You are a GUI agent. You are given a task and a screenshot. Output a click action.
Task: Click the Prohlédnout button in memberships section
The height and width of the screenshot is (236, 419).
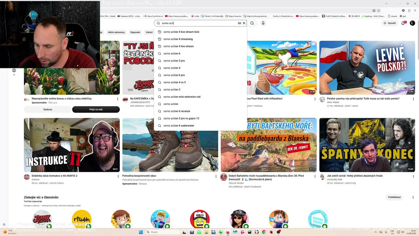394,197
